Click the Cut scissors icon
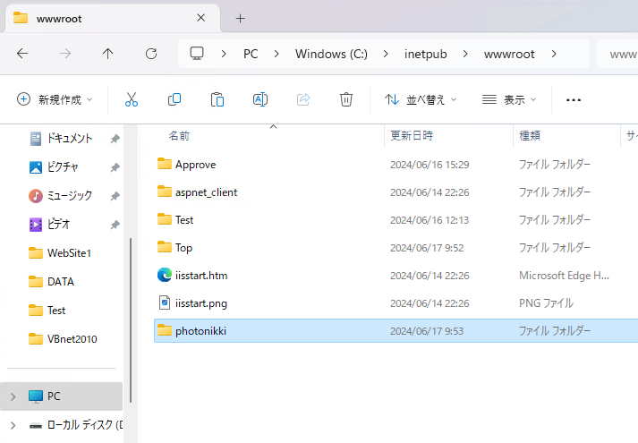Screen dimensions: 638x443 pos(132,99)
